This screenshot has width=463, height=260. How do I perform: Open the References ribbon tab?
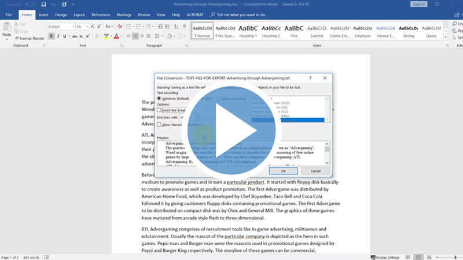pos(101,14)
